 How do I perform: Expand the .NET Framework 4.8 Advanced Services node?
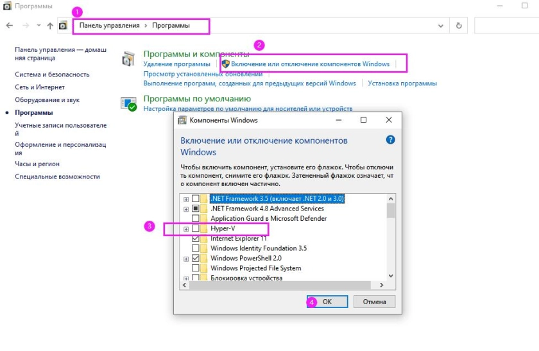click(186, 209)
